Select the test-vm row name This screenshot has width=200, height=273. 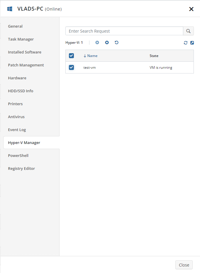[x=89, y=68]
